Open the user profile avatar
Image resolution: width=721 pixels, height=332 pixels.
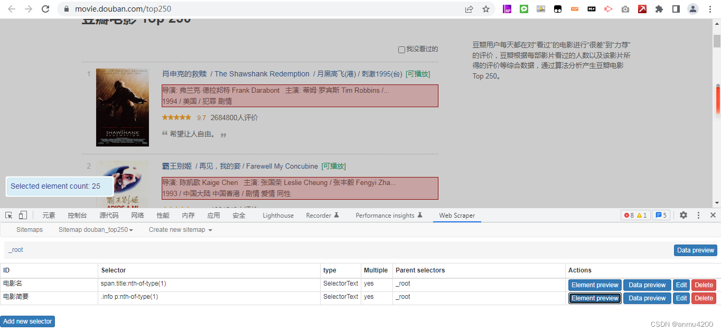[693, 9]
